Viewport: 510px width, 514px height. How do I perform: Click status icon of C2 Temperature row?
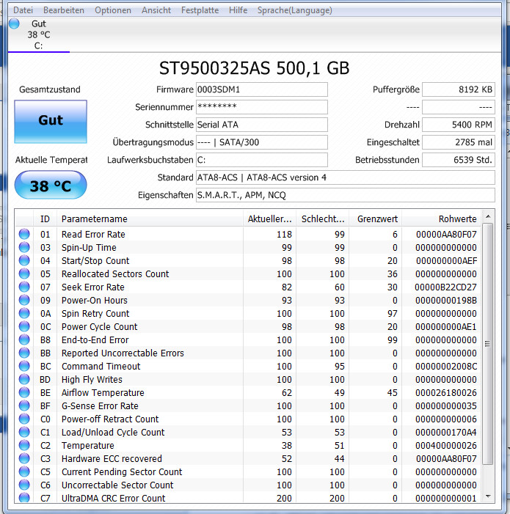point(24,445)
